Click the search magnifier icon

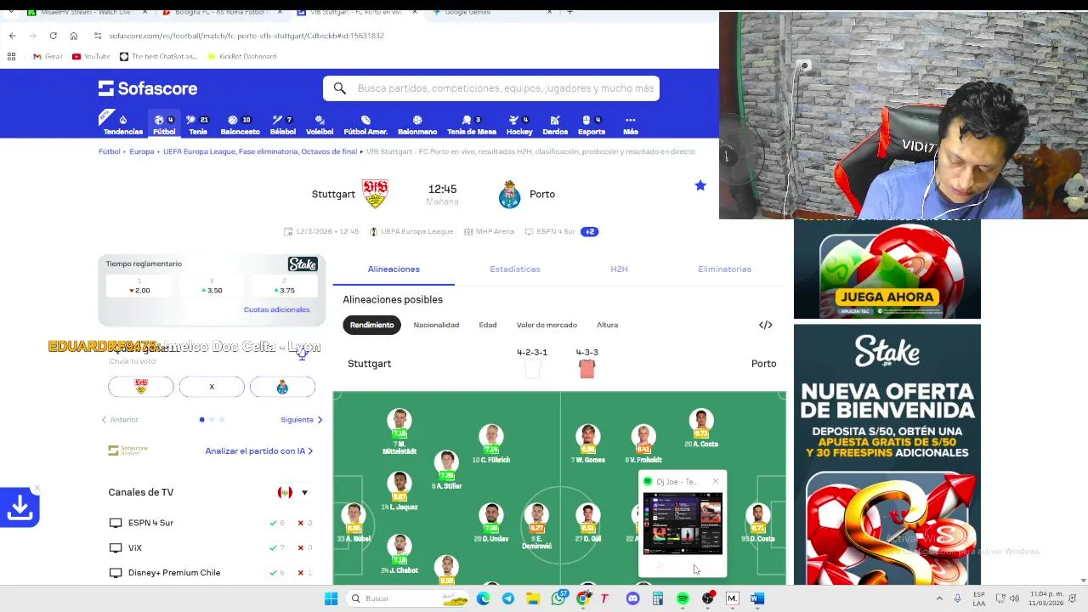point(339,88)
